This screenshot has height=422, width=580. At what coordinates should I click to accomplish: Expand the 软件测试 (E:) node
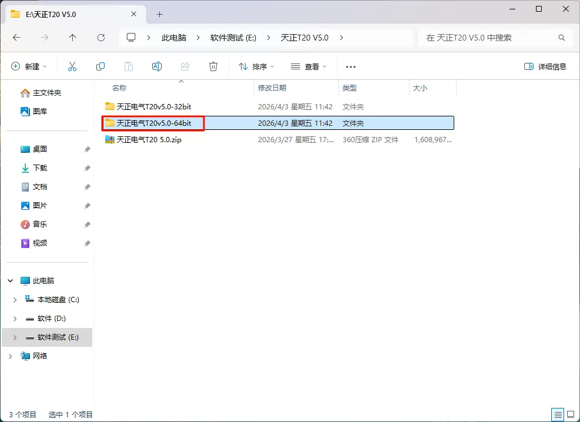(x=15, y=337)
